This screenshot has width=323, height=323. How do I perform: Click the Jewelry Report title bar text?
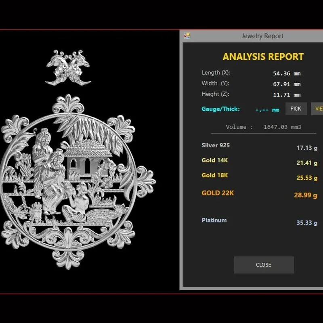262,36
